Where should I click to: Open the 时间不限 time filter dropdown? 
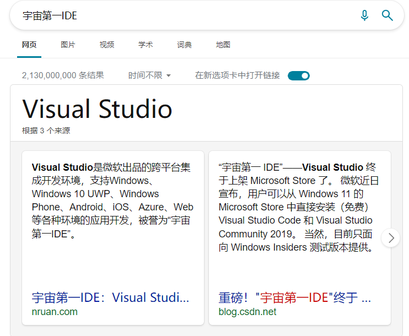[149, 75]
